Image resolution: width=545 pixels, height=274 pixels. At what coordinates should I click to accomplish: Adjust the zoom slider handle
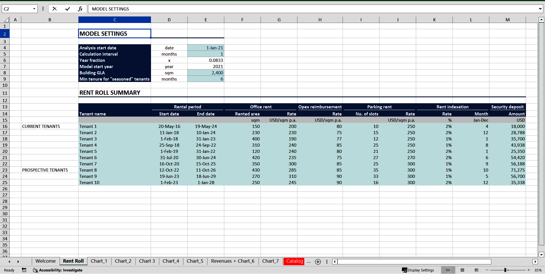[506, 270]
